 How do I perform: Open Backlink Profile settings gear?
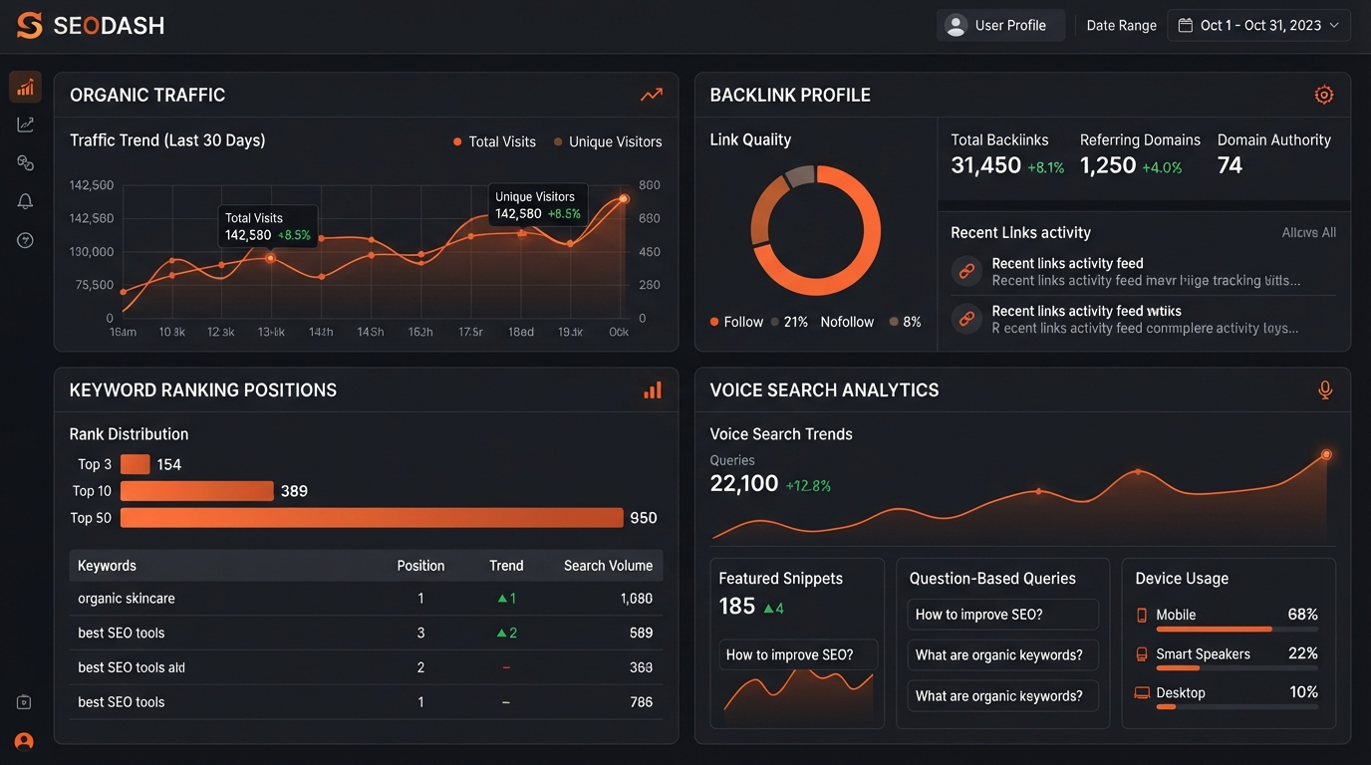pyautogui.click(x=1324, y=95)
